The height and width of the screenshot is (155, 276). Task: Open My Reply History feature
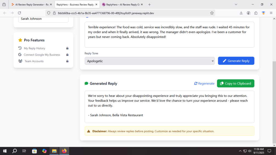click(x=35, y=48)
